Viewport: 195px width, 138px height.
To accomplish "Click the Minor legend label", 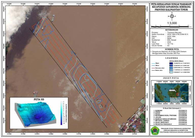I will coord(157,65).
